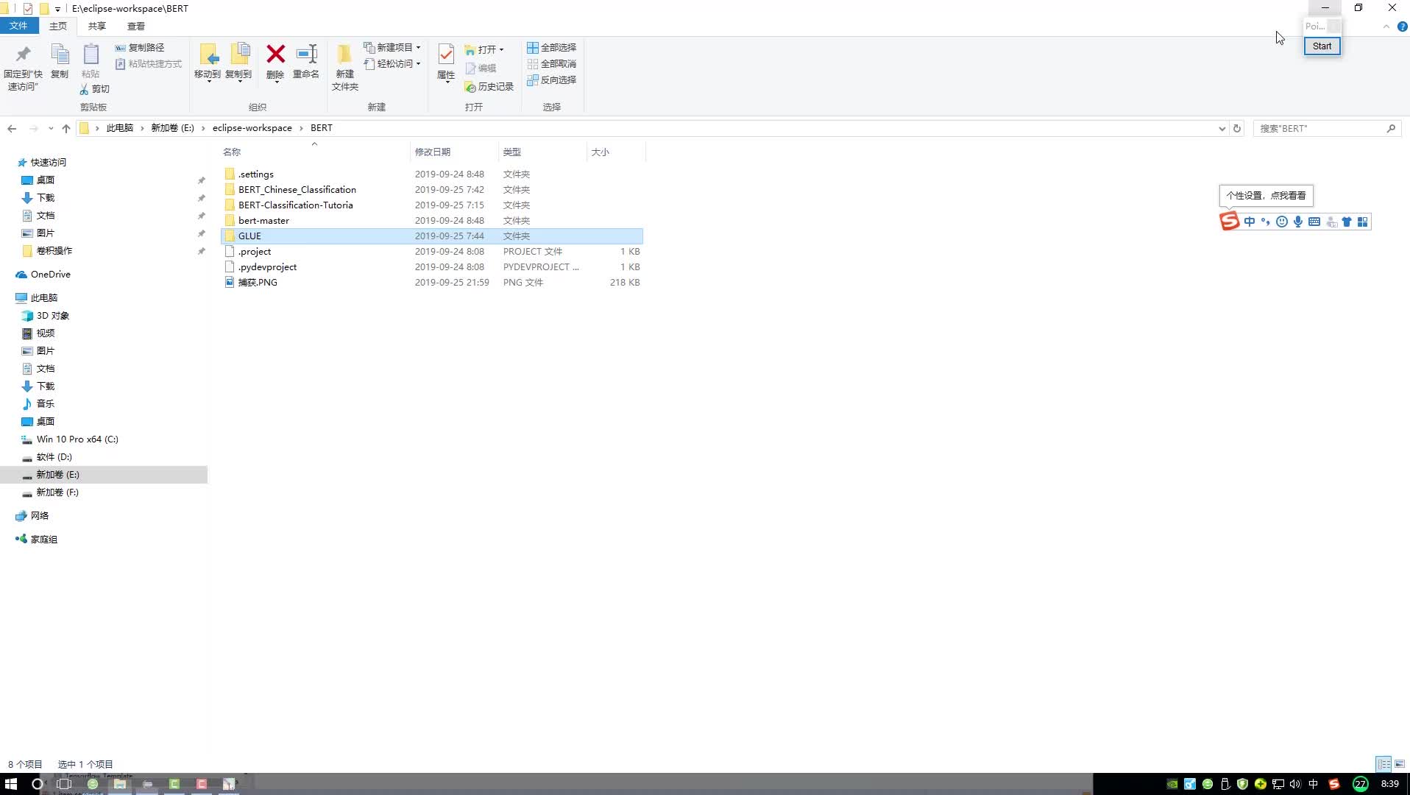Open the recent locations dropdown arrow
The image size is (1410, 795).
tap(50, 128)
